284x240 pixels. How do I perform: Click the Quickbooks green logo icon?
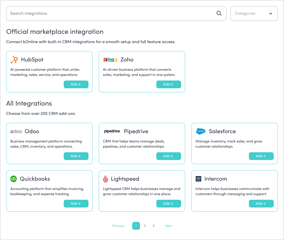pyautogui.click(x=13, y=179)
